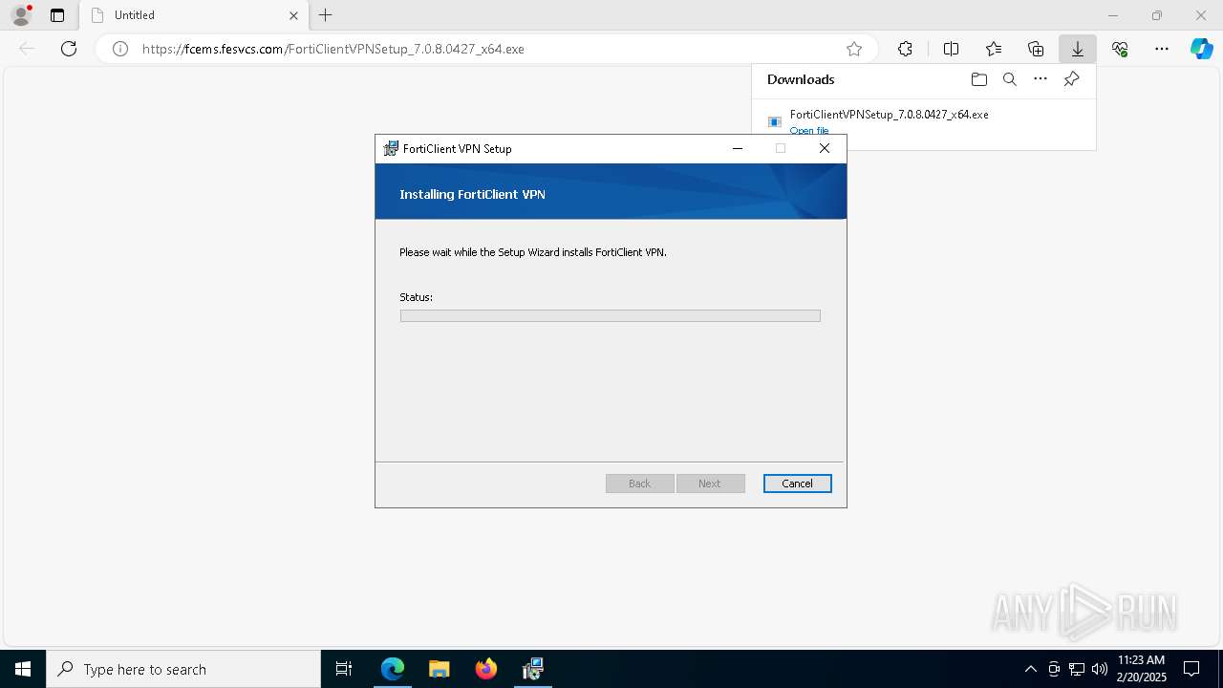This screenshot has height=688, width=1223.
Task: Click the address bar URL field
Action: (x=487, y=49)
